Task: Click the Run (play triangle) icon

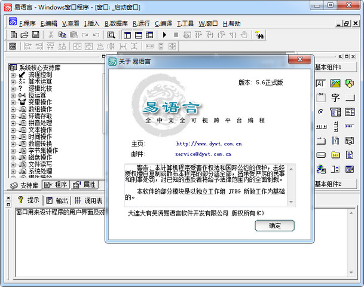Action: click(164, 35)
